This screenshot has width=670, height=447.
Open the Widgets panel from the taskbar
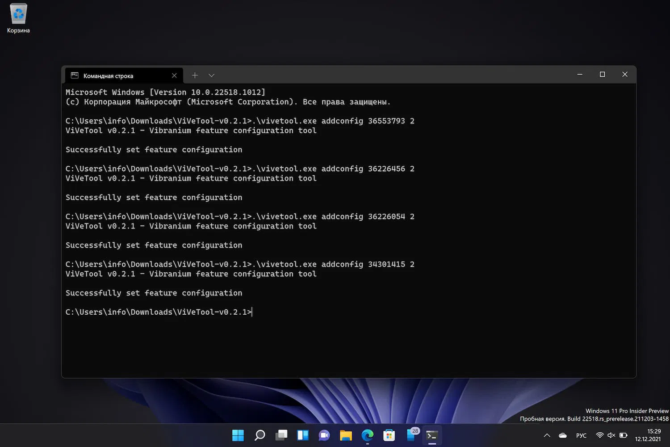[x=303, y=435]
